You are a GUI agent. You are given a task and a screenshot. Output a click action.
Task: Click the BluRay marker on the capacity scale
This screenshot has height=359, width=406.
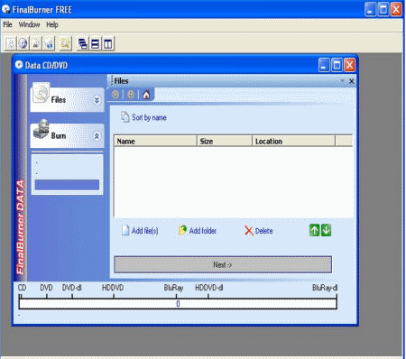(x=173, y=288)
